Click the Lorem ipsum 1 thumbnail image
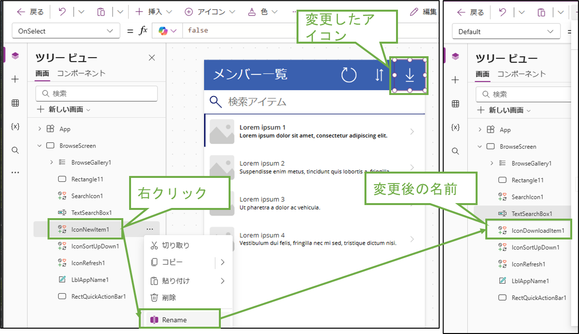This screenshot has height=334, width=579. [222, 131]
